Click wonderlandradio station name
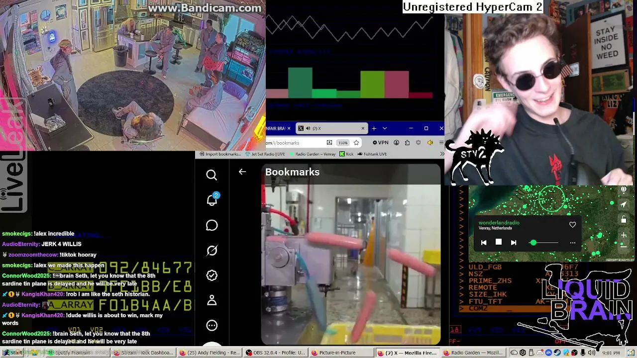Image resolution: width=637 pixels, height=358 pixels. click(x=499, y=223)
